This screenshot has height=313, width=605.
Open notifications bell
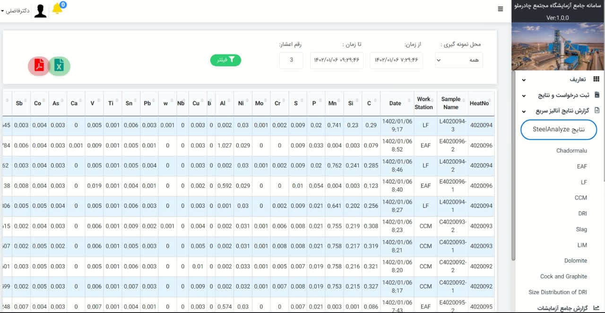[58, 9]
